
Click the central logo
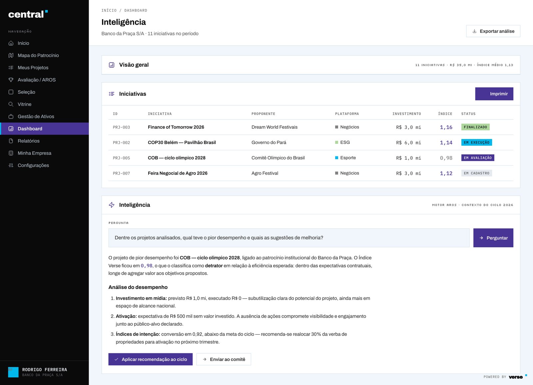point(28,14)
